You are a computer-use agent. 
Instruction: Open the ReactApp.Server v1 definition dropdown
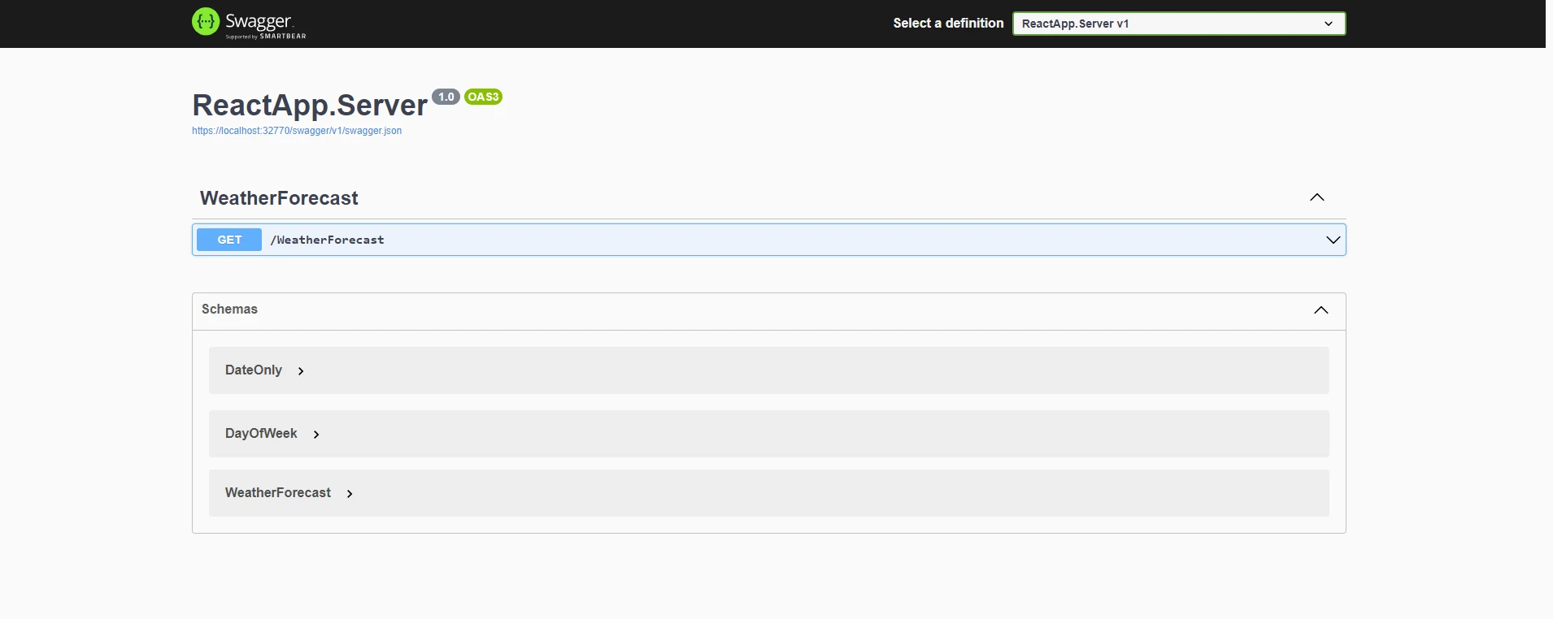click(1178, 24)
